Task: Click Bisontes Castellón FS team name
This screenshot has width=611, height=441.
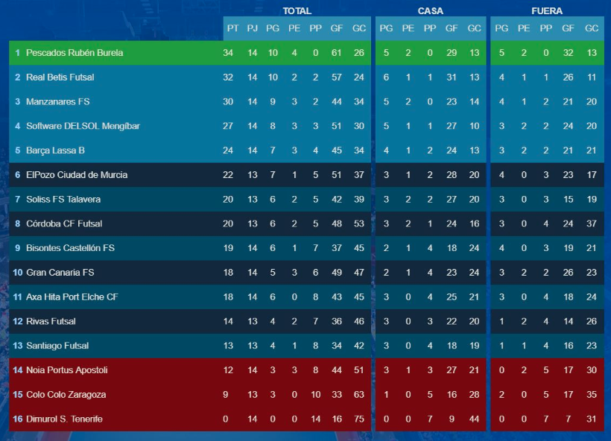Action: pyautogui.click(x=70, y=248)
